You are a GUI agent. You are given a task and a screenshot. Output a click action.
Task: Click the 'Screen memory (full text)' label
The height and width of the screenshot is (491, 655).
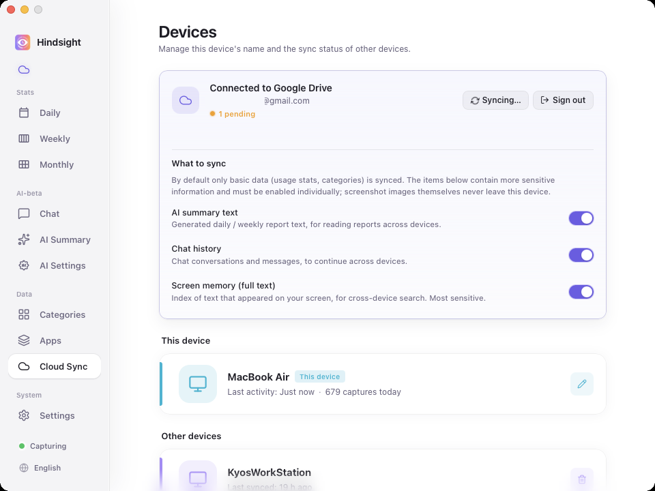pyautogui.click(x=223, y=286)
